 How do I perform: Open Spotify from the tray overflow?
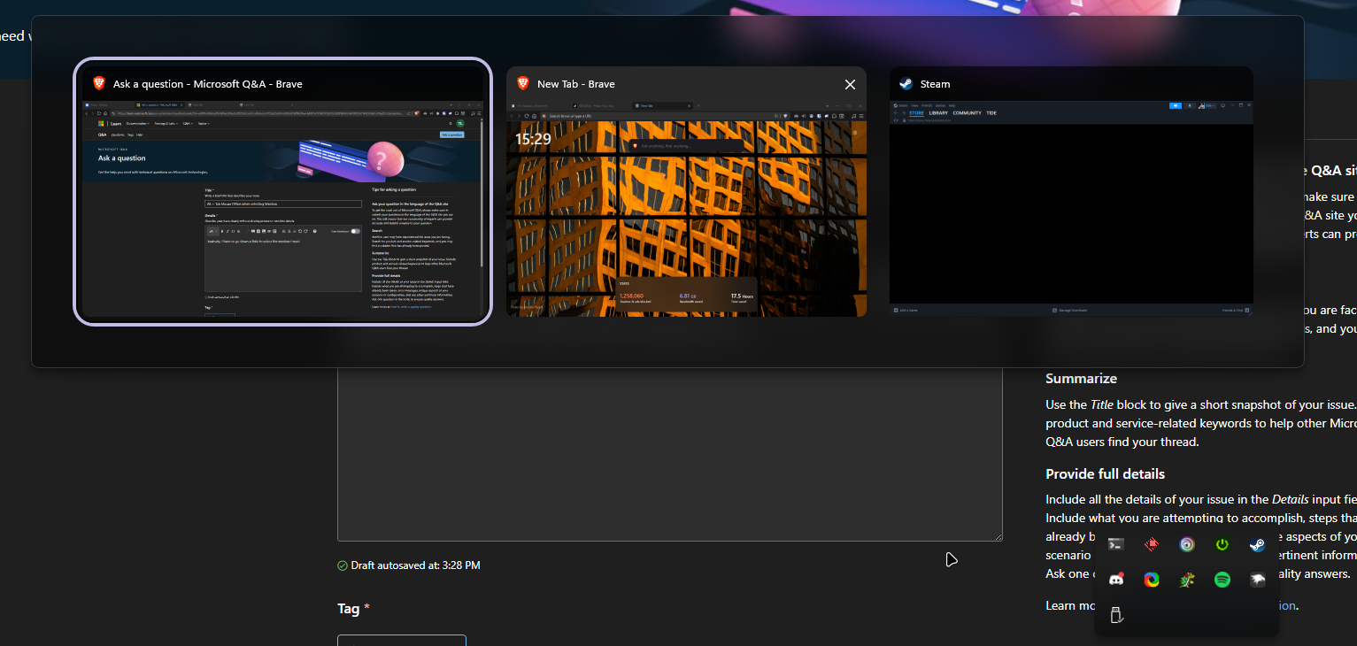tap(1222, 580)
